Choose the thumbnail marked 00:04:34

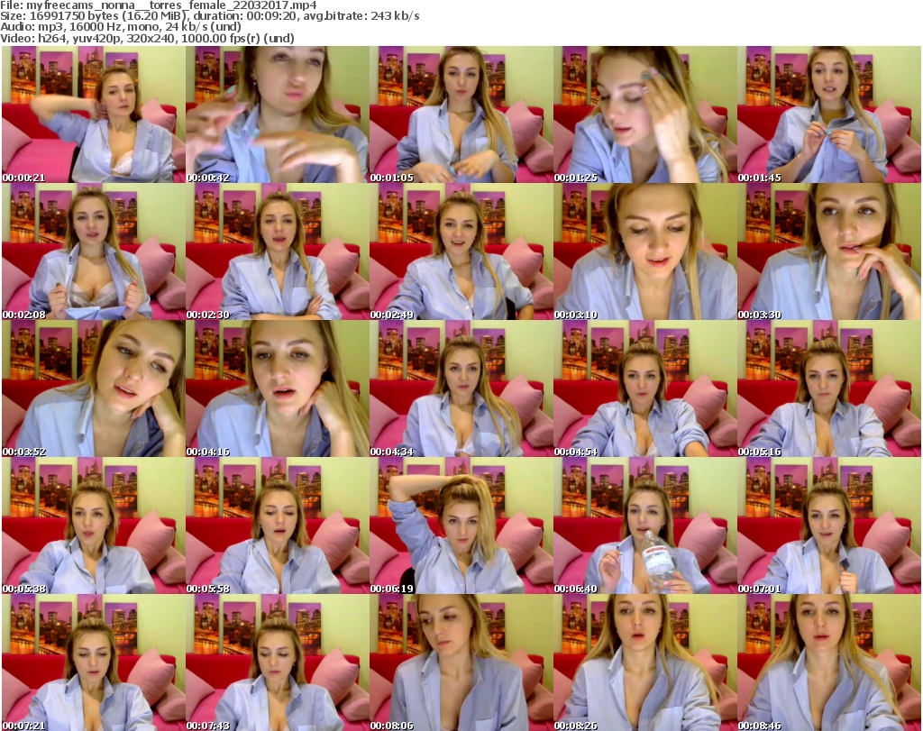coord(461,388)
